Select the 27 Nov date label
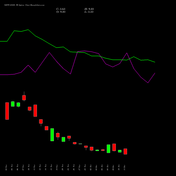The width and height of the screenshot is (176, 176). [79, 168]
